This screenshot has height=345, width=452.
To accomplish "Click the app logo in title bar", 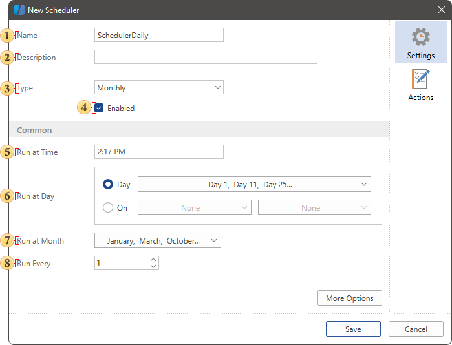I will (x=19, y=10).
